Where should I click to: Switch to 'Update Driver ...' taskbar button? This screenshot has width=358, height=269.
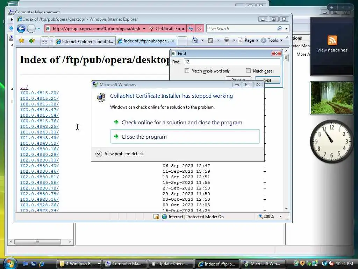click(171, 264)
